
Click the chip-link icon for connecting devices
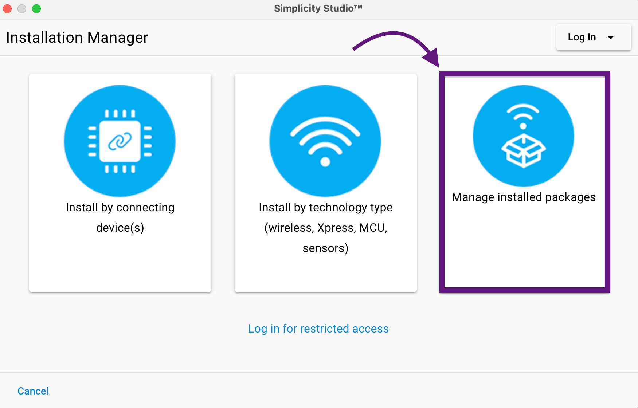click(x=120, y=141)
